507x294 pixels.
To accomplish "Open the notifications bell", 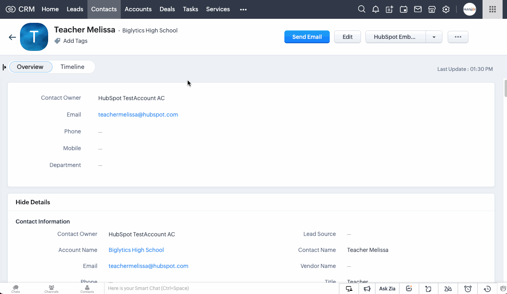I will 375,9.
